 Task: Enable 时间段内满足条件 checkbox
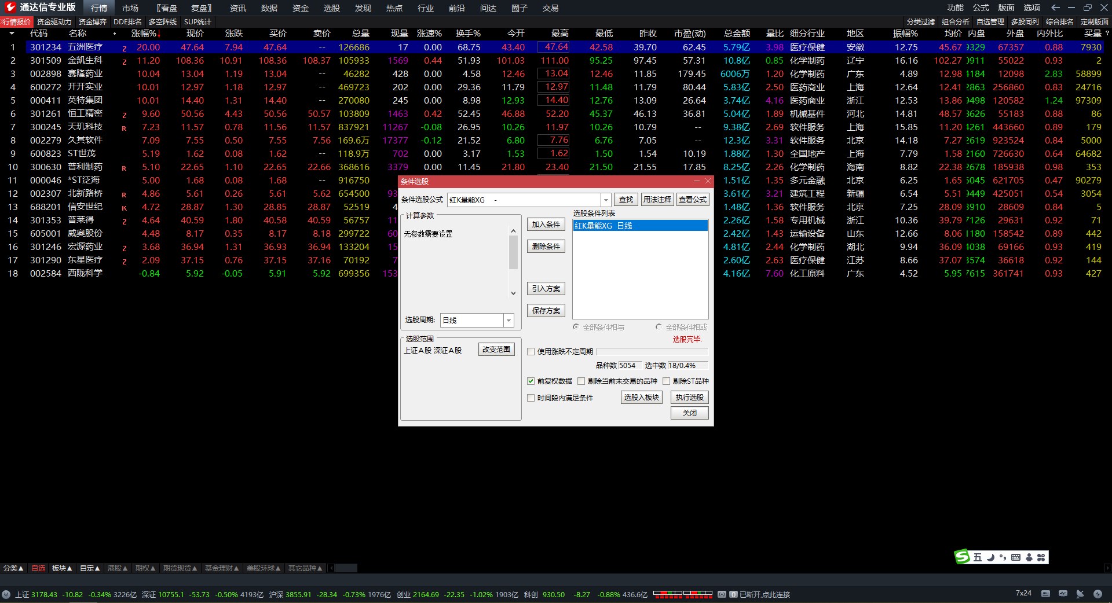coord(531,398)
